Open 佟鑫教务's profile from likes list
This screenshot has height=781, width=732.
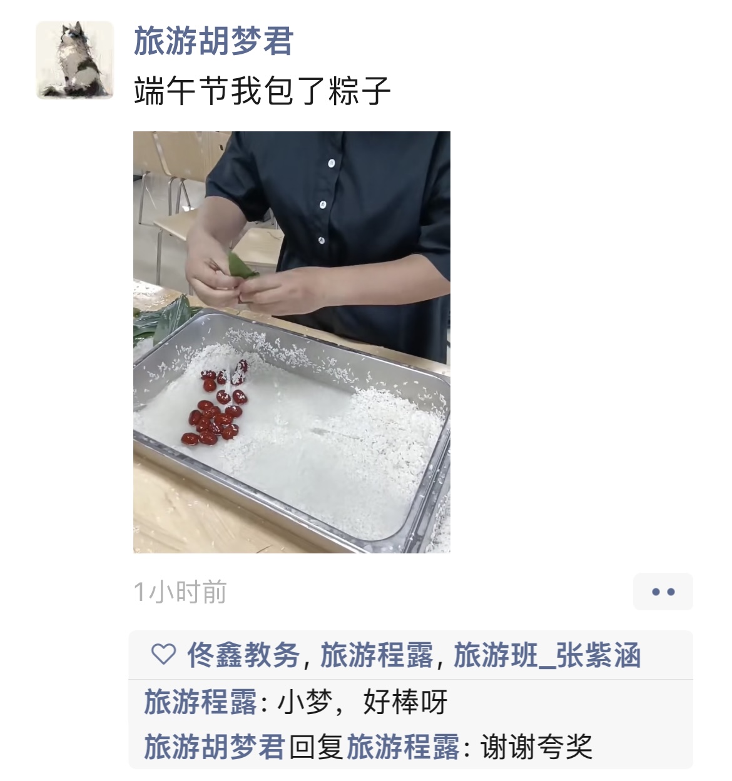pyautogui.click(x=243, y=655)
